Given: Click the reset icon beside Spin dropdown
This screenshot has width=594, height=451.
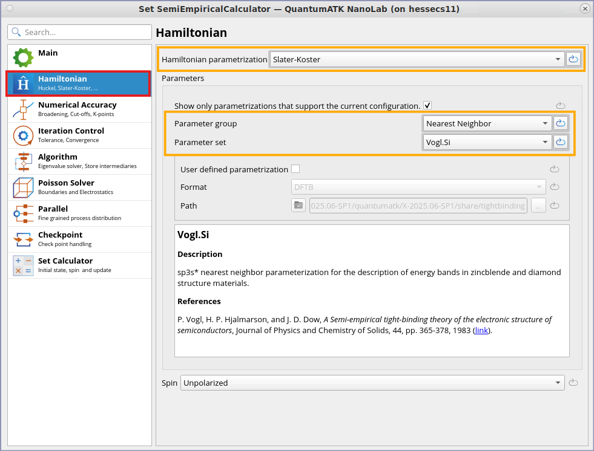Looking at the screenshot, I should (573, 383).
